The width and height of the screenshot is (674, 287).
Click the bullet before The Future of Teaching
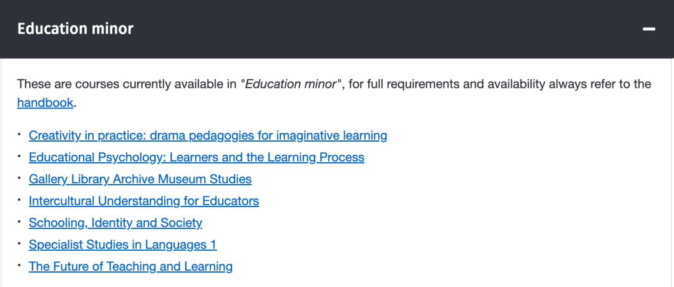(x=20, y=265)
